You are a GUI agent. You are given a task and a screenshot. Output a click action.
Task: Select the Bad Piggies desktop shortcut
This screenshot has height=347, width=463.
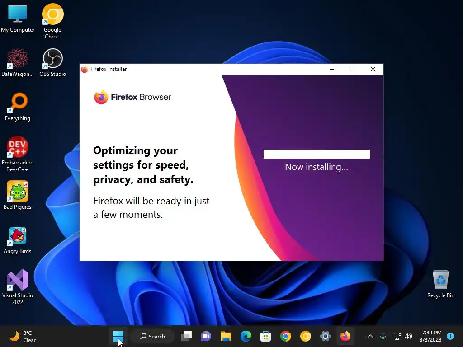point(18,195)
